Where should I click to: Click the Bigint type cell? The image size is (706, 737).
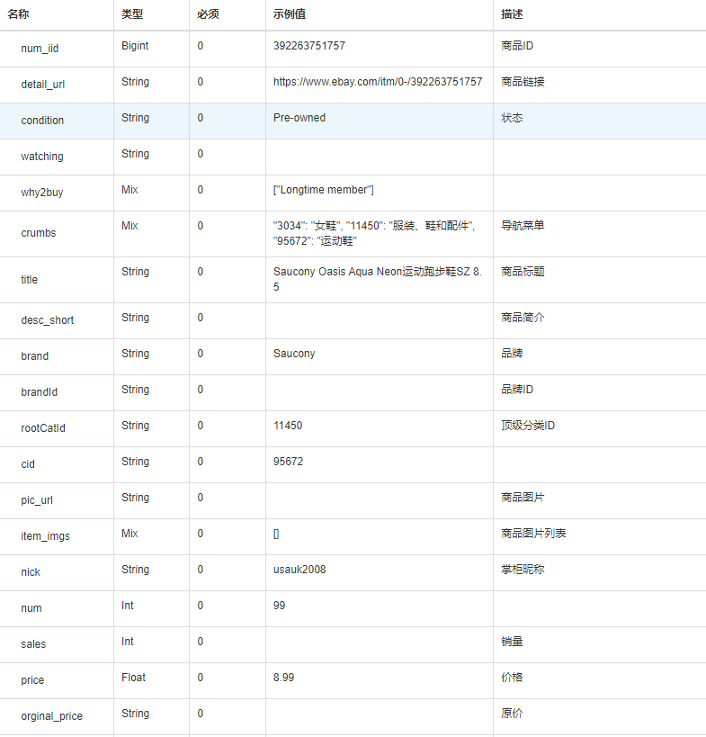point(135,46)
